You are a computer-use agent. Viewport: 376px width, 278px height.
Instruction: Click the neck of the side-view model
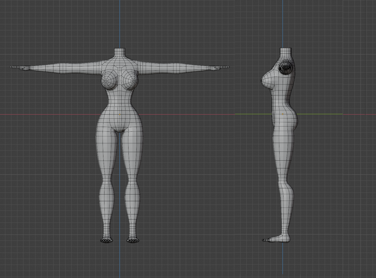point(286,52)
